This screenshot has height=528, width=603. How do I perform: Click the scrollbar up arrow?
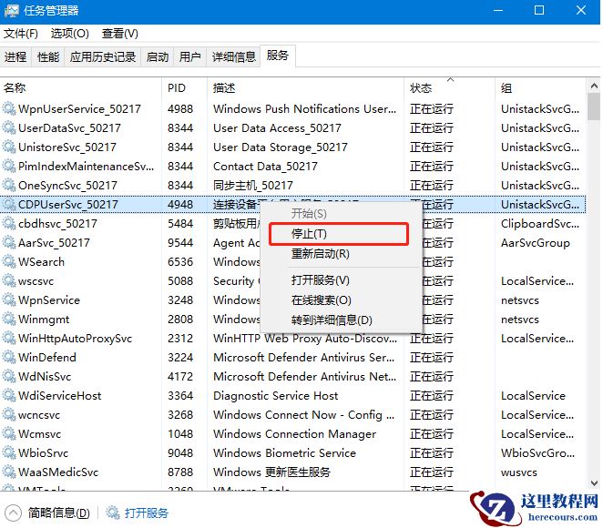(595, 86)
